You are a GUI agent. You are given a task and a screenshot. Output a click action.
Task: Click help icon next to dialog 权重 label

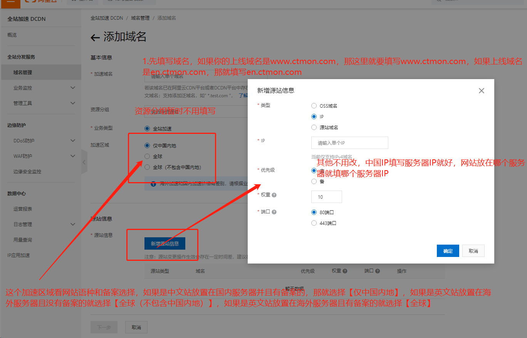(274, 195)
